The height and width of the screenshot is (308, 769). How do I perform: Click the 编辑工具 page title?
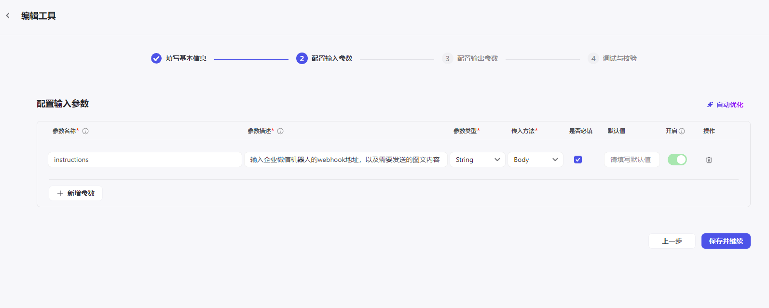coord(39,16)
